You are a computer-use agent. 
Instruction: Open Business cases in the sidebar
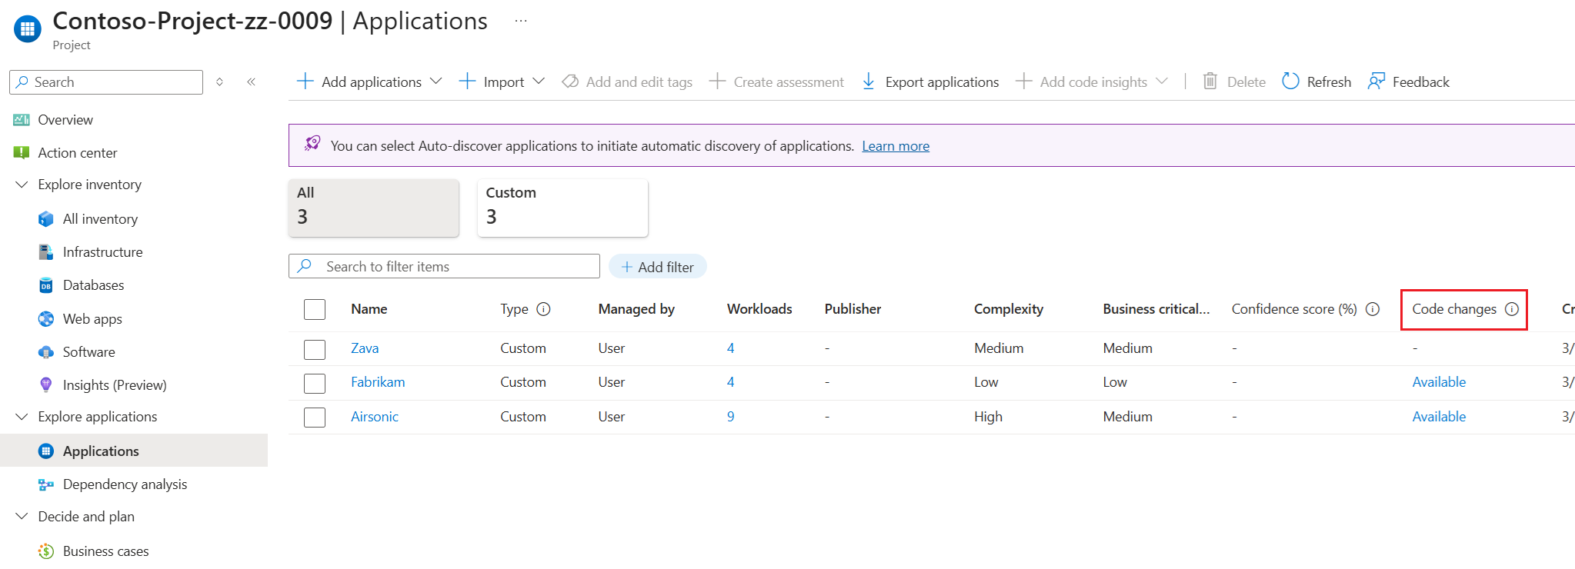pos(106,551)
